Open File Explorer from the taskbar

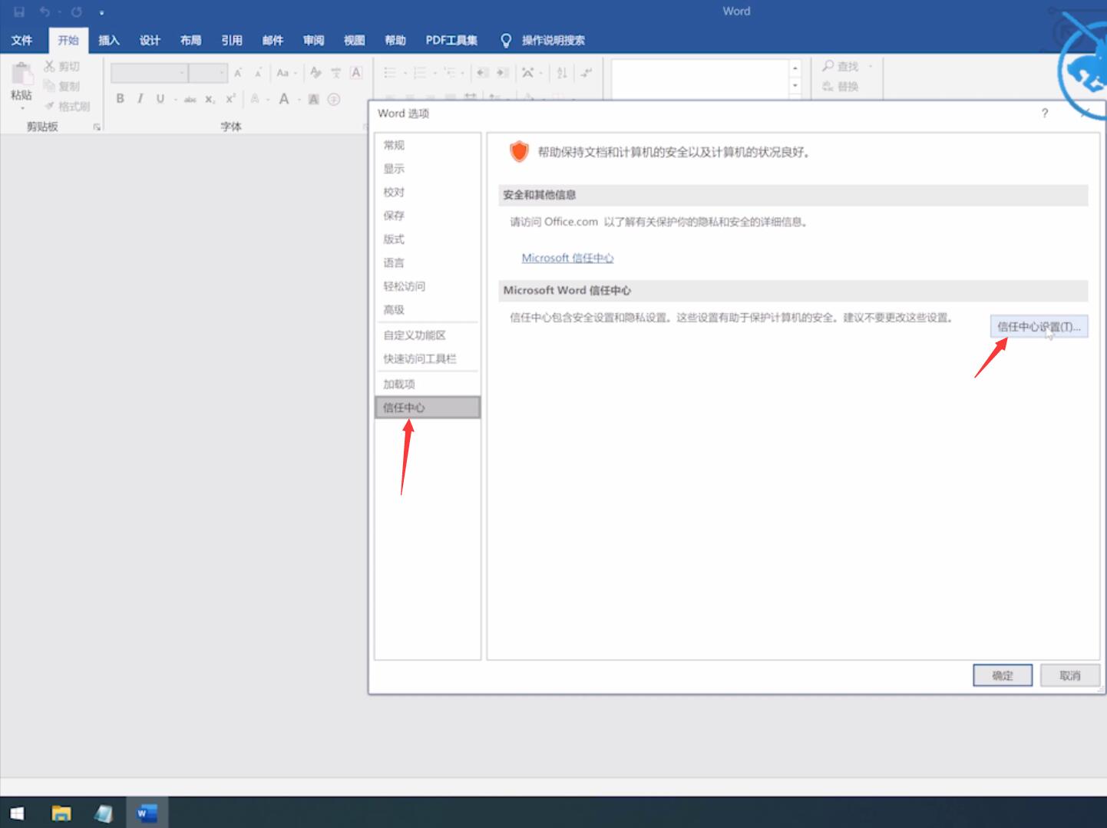[x=61, y=813]
